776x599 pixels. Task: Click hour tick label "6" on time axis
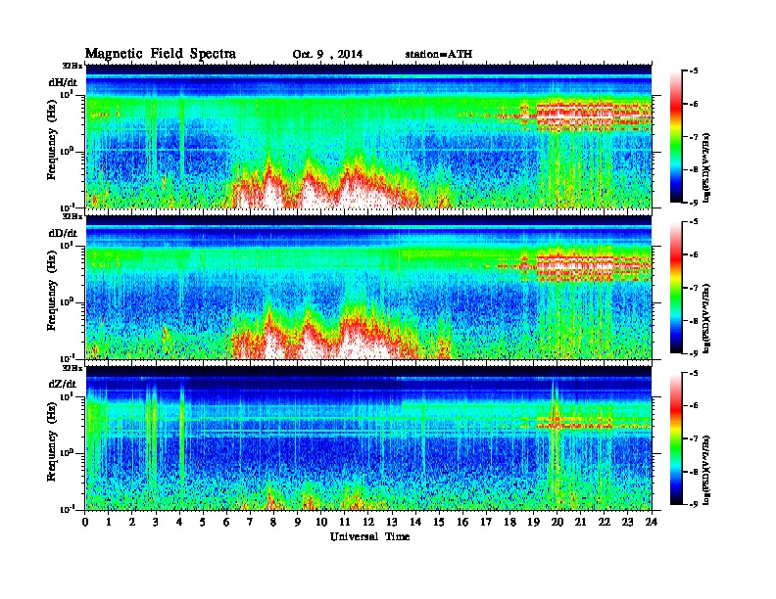(227, 523)
